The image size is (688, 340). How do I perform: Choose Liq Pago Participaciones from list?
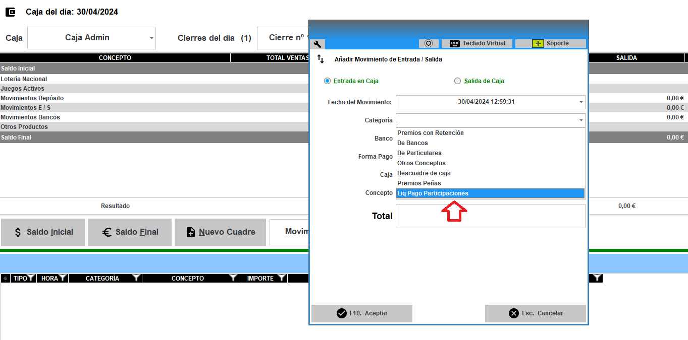pyautogui.click(x=490, y=193)
